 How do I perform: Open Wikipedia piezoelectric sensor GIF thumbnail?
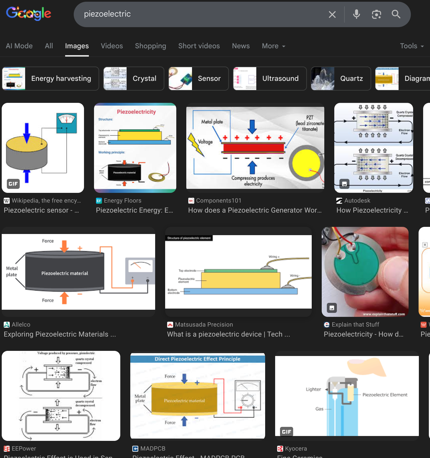click(43, 148)
